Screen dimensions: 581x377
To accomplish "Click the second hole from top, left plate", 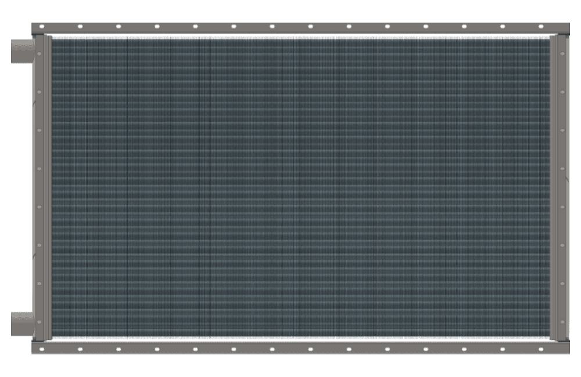I will coord(40,92).
